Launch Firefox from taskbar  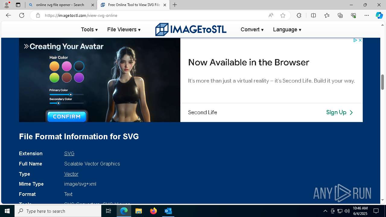[153, 211]
